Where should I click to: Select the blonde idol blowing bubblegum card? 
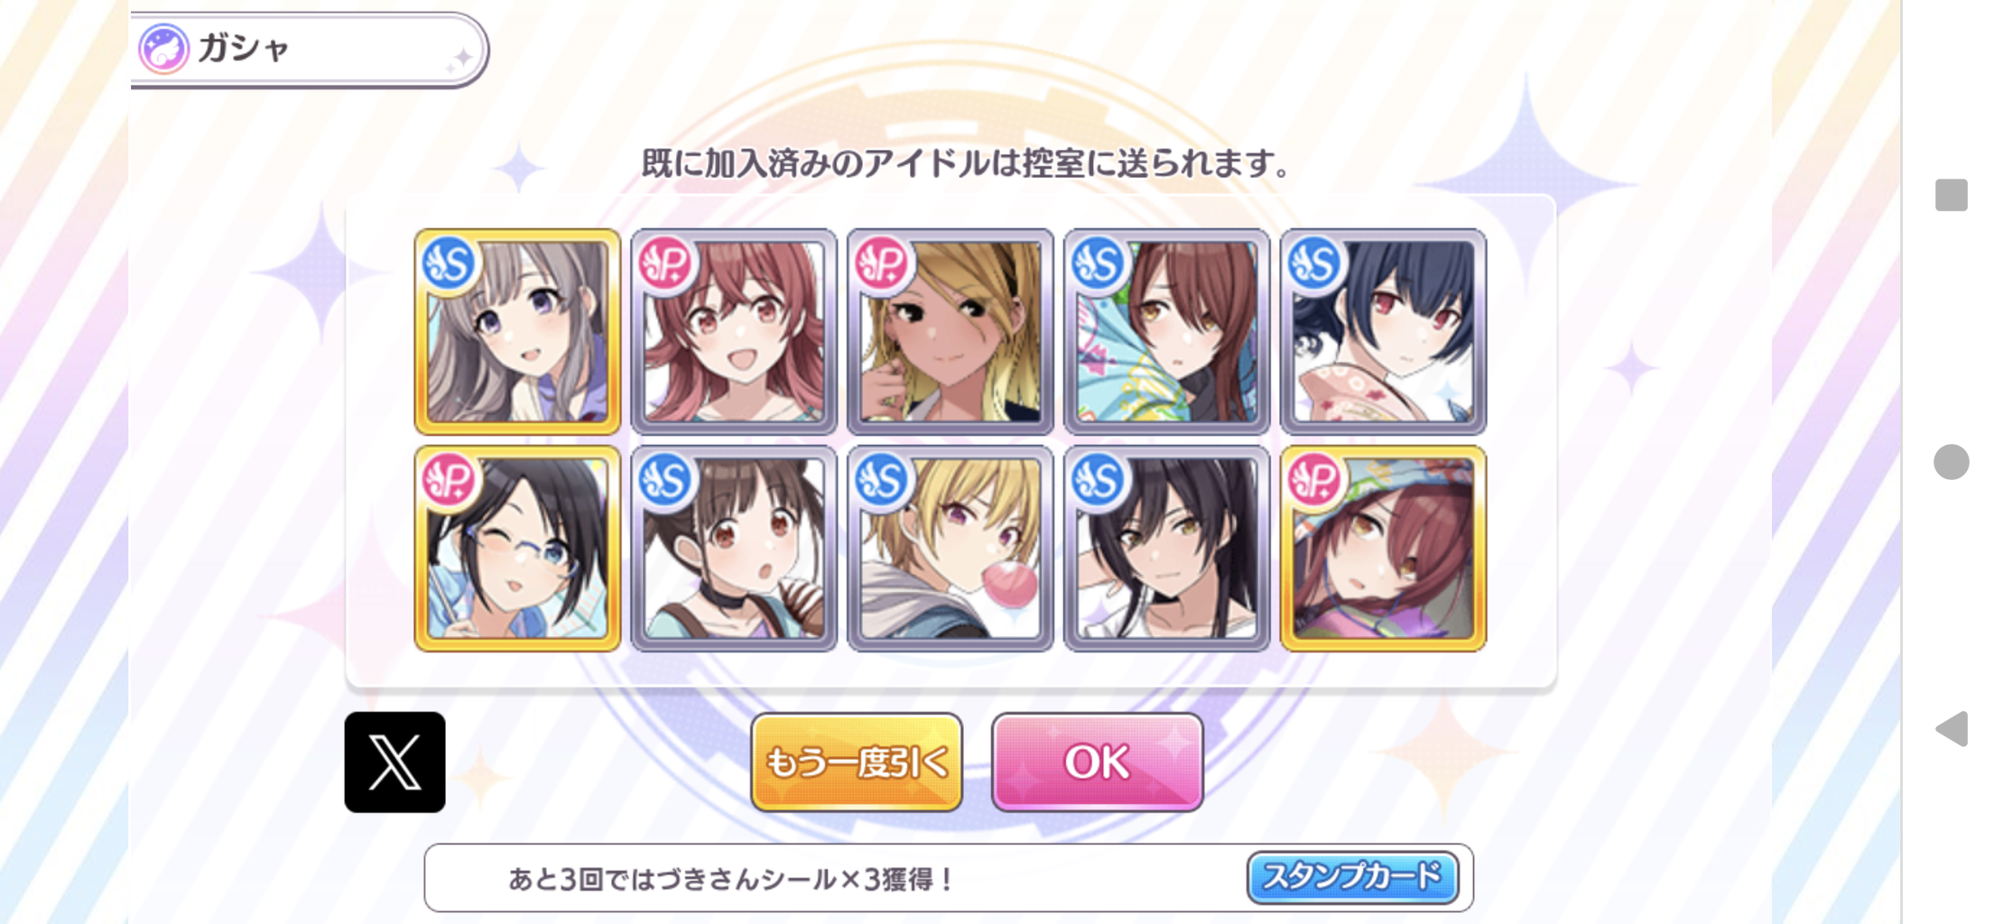(x=950, y=548)
